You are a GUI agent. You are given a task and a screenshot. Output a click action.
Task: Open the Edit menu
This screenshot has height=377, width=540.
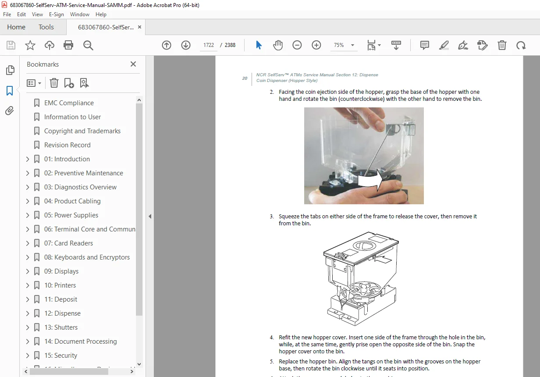coord(21,14)
